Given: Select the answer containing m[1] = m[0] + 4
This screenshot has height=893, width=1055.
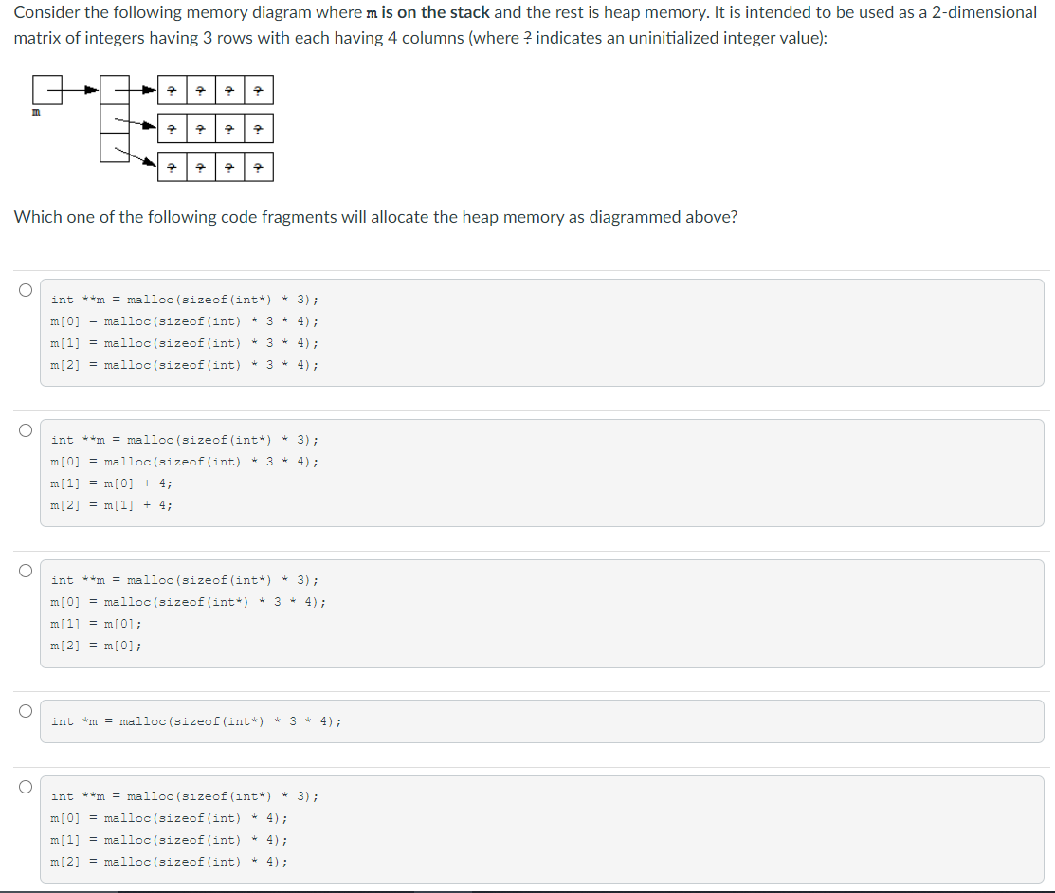Looking at the screenshot, I should click(26, 429).
